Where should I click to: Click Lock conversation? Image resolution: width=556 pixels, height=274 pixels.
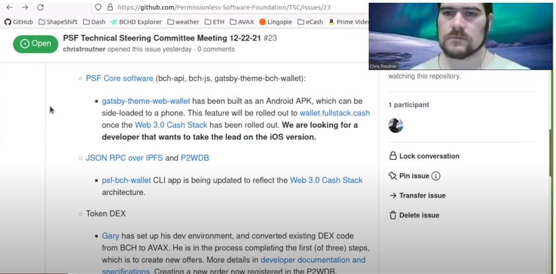[424, 156]
